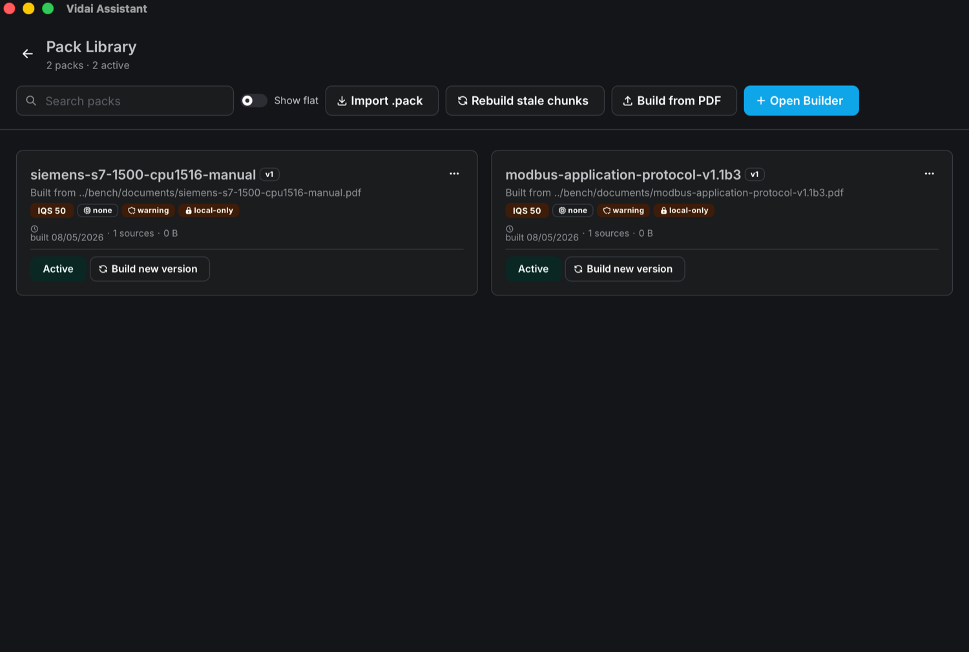Screen dimensions: 969x652
Task: Toggle Active status on modbus pack
Action: (533, 269)
